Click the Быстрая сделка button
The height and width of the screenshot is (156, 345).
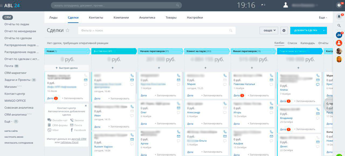click(x=67, y=68)
